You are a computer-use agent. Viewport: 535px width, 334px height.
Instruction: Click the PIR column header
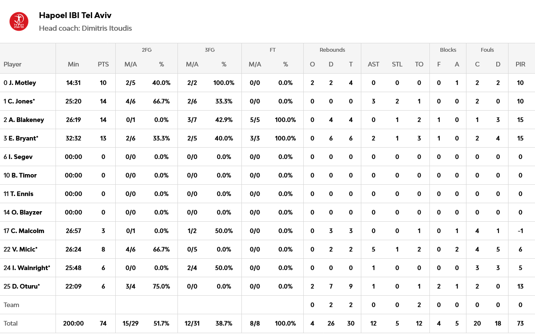click(520, 64)
